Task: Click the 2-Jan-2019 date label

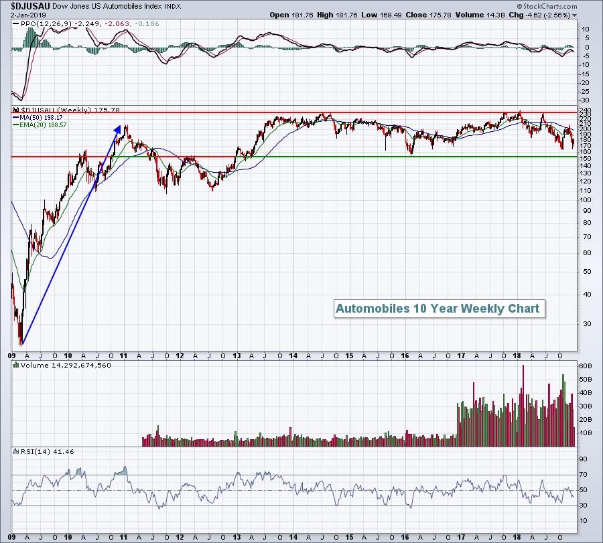Action: tap(26, 15)
